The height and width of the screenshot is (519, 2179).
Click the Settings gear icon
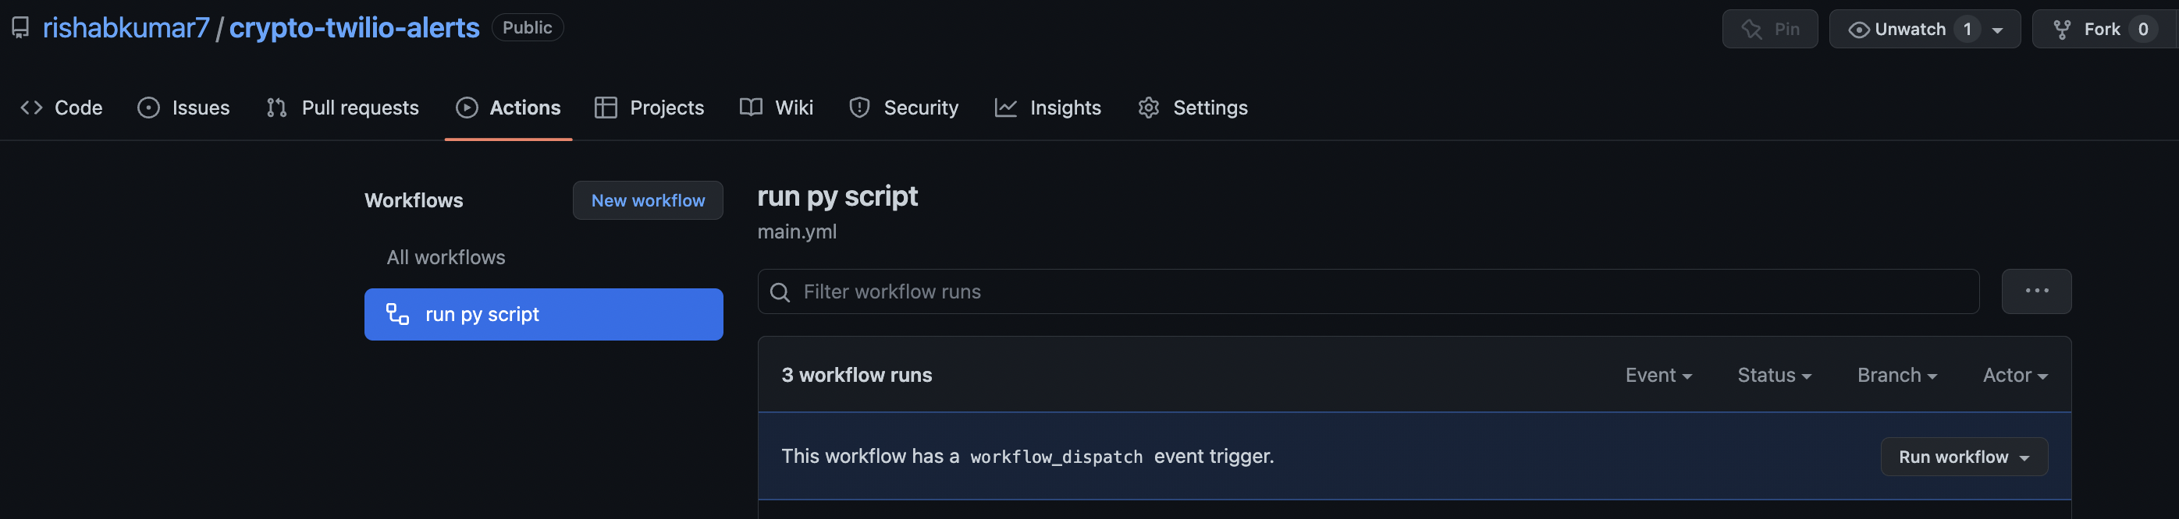coord(1149,108)
